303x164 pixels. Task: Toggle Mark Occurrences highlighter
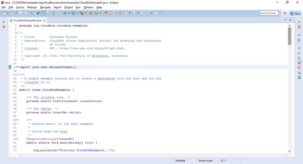pyautogui.click(x=43, y=13)
